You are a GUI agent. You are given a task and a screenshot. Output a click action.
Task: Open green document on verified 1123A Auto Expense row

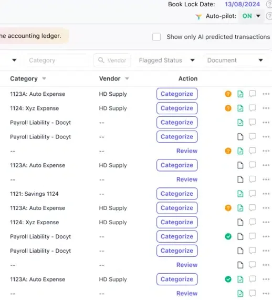[x=240, y=279]
